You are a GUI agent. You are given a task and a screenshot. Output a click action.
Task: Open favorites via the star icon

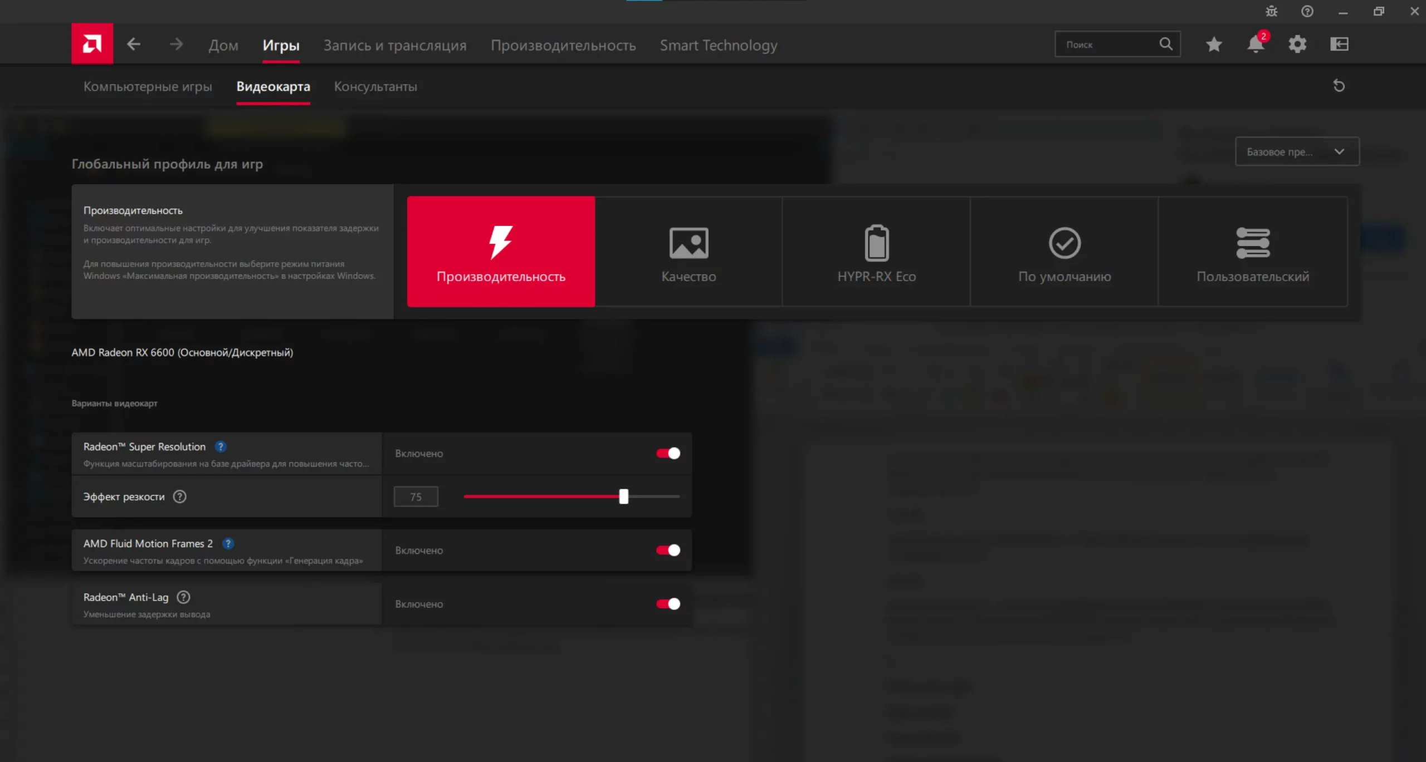(1214, 44)
